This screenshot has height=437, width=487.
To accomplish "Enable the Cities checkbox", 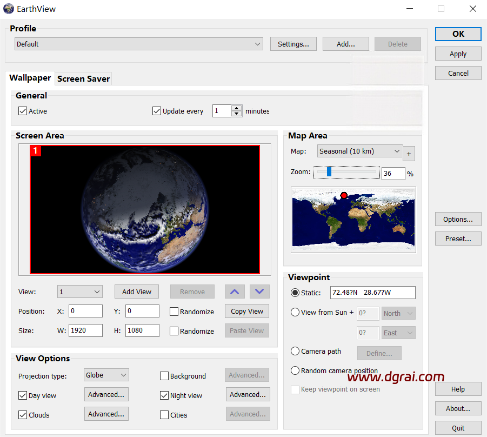I will click(164, 415).
